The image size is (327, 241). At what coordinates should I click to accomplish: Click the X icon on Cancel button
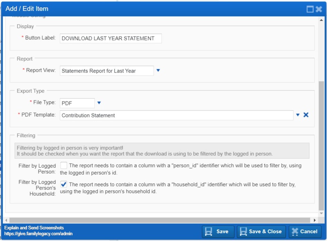coord(295,231)
